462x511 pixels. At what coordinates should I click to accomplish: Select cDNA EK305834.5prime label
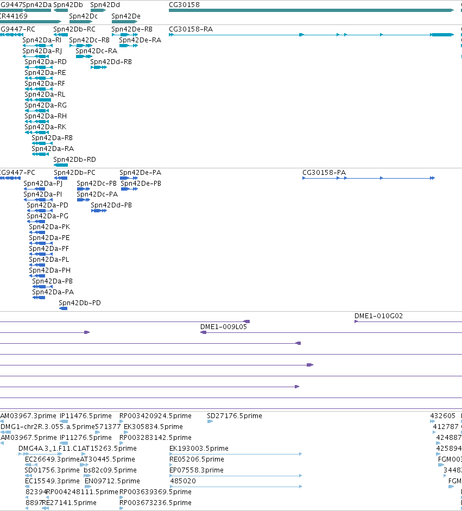pyautogui.click(x=154, y=427)
